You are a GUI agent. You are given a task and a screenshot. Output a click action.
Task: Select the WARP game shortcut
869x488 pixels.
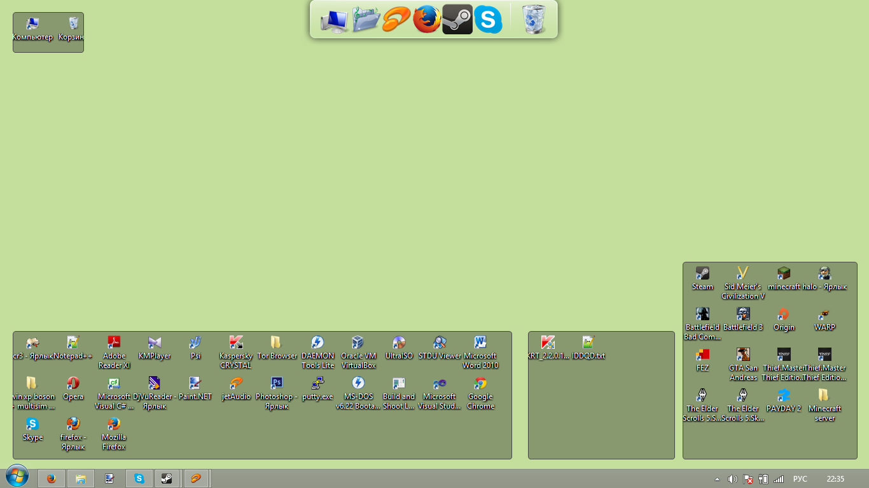pos(824,320)
